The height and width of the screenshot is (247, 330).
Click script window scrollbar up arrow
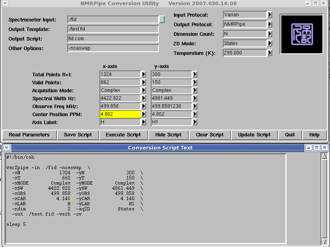click(324, 156)
